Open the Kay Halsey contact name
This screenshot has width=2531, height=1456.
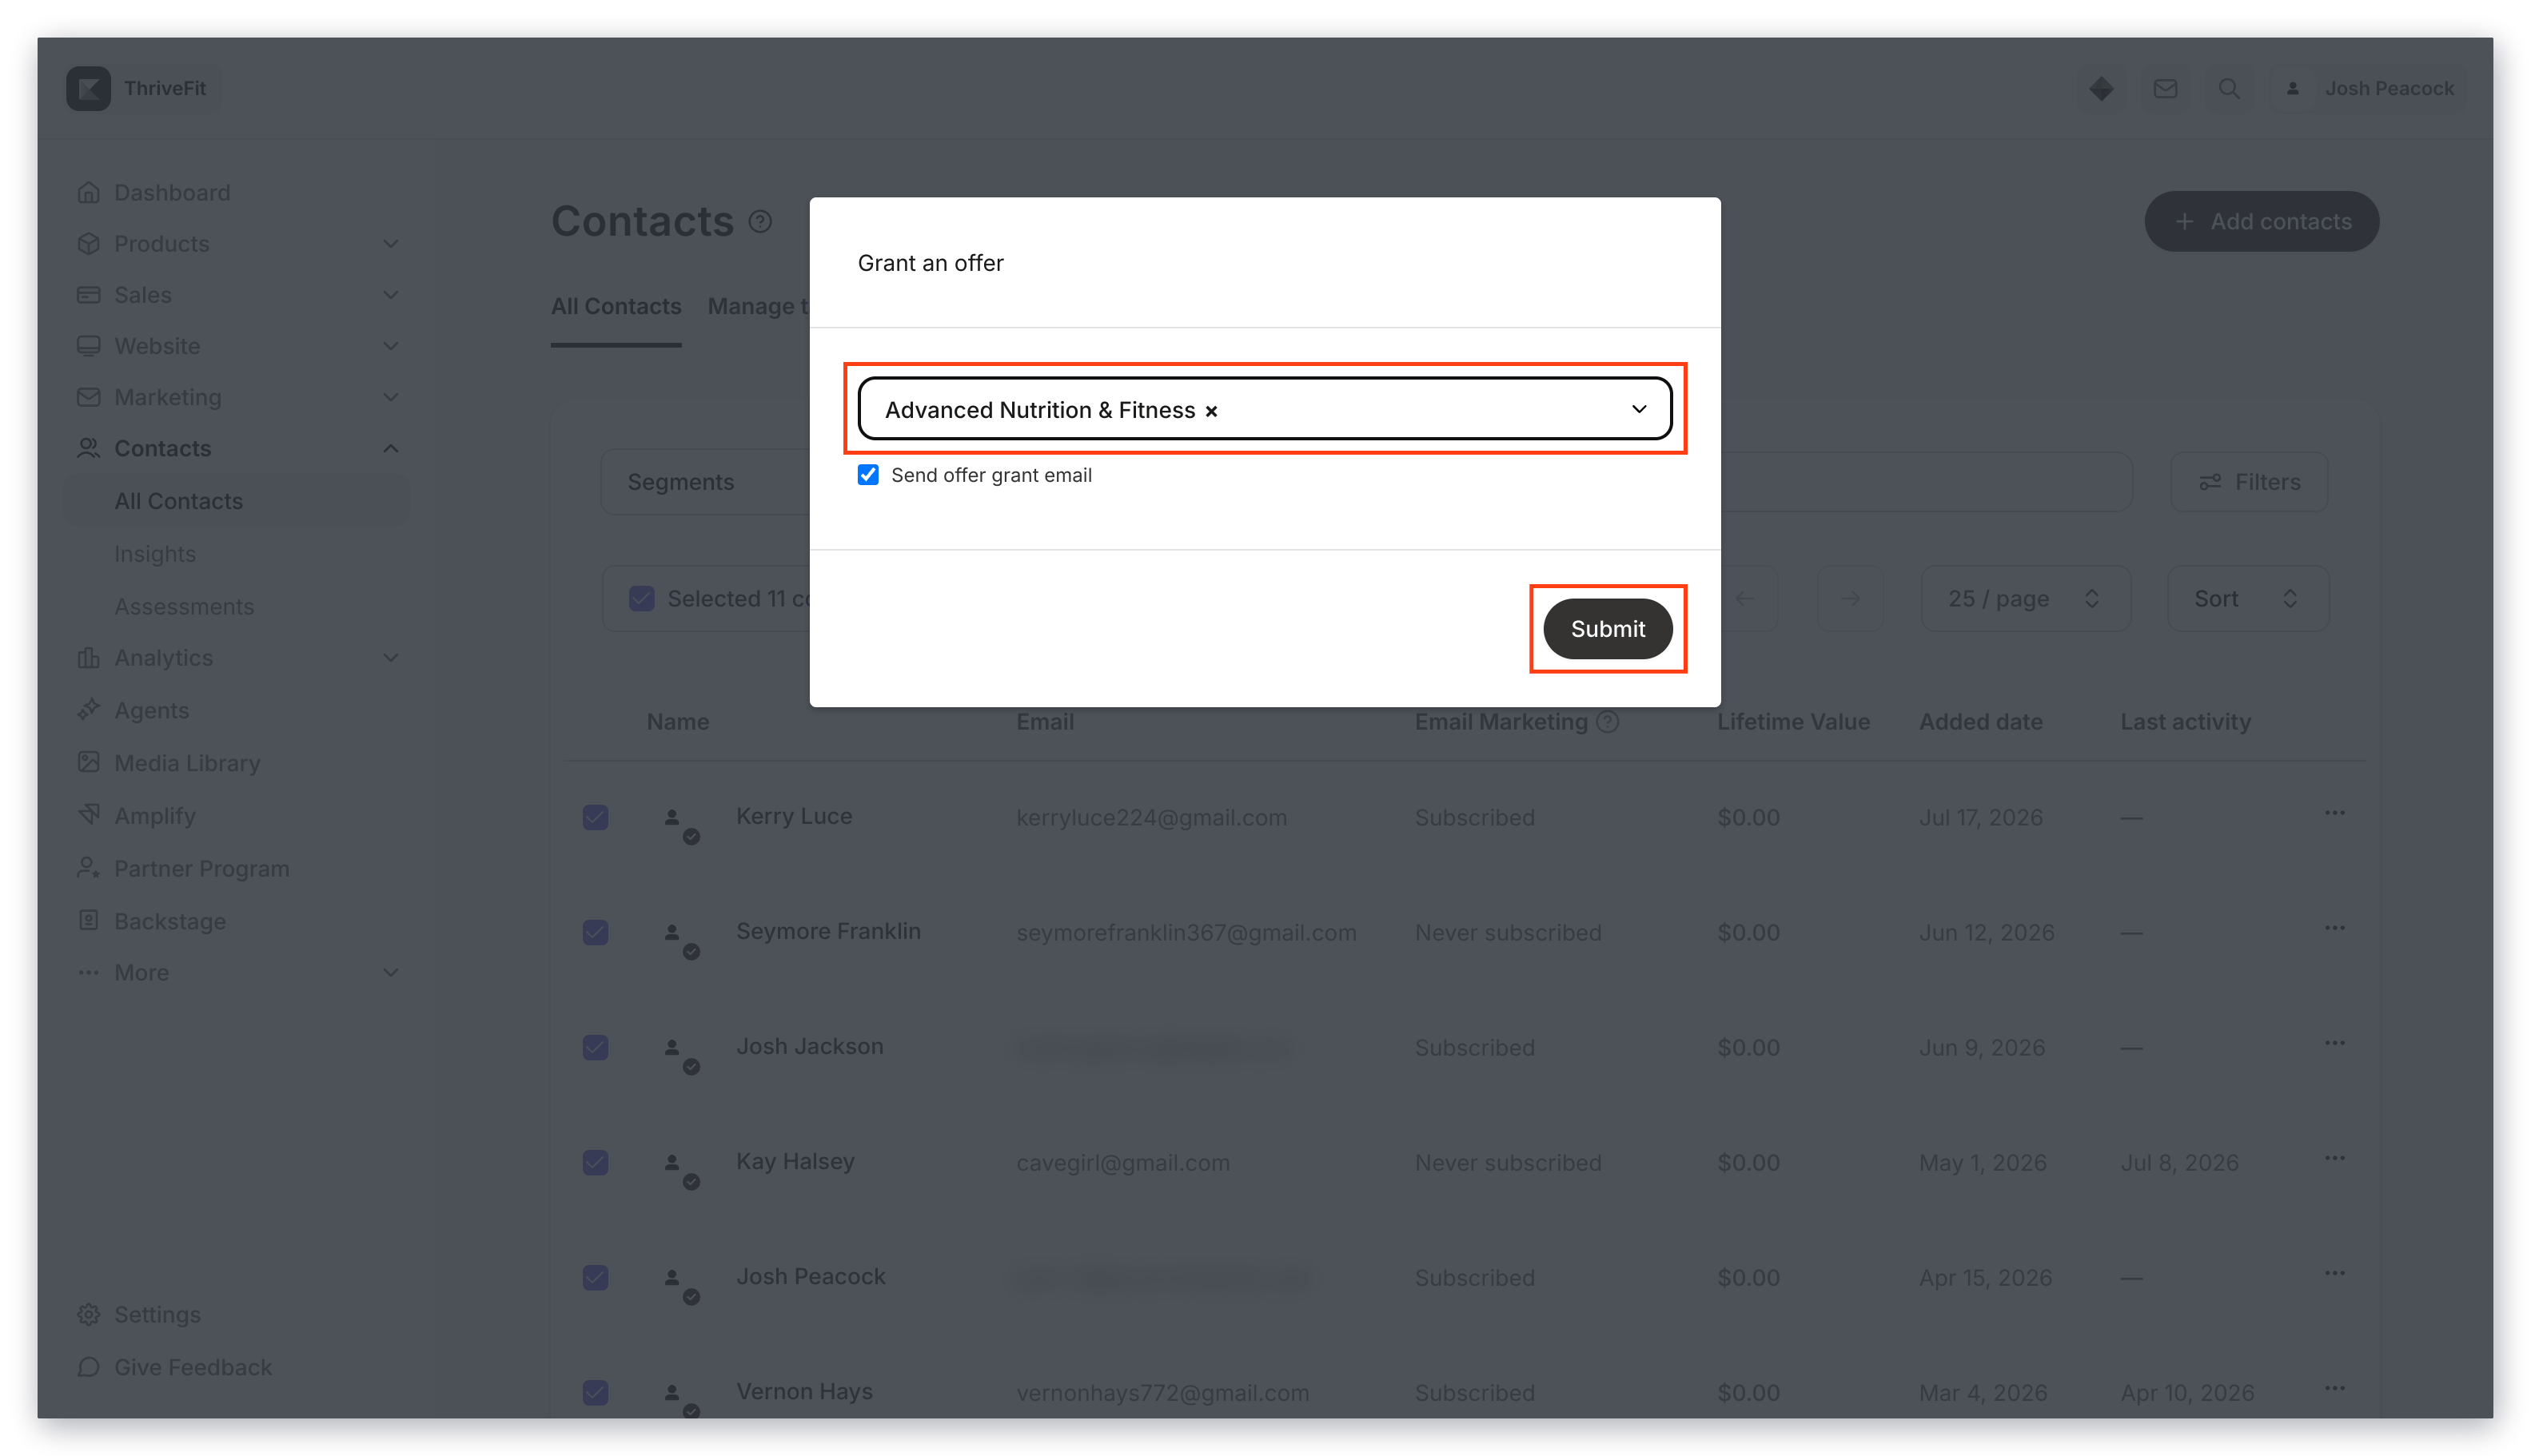[795, 1161]
